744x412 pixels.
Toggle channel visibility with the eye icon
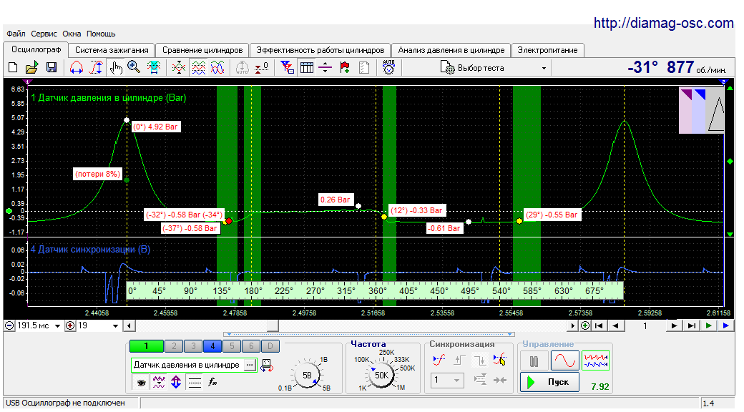coord(141,382)
